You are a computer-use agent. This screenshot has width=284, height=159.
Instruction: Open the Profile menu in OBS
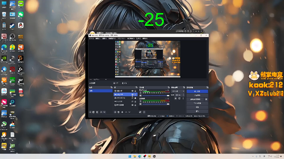(121, 39)
